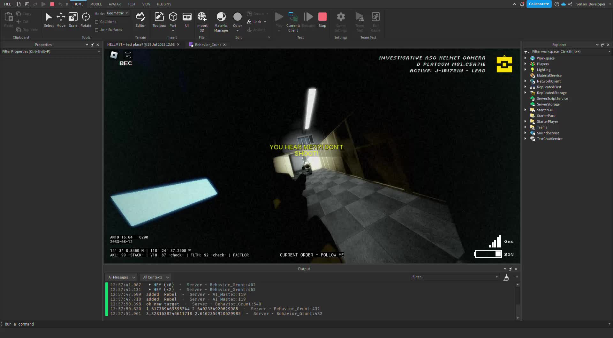The image size is (613, 338).
Task: Select ServerScriptService in Explorer
Action: pos(552,99)
